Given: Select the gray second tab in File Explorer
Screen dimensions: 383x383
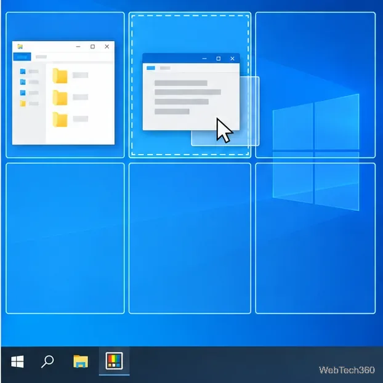Looking at the screenshot, I should tap(41, 57).
